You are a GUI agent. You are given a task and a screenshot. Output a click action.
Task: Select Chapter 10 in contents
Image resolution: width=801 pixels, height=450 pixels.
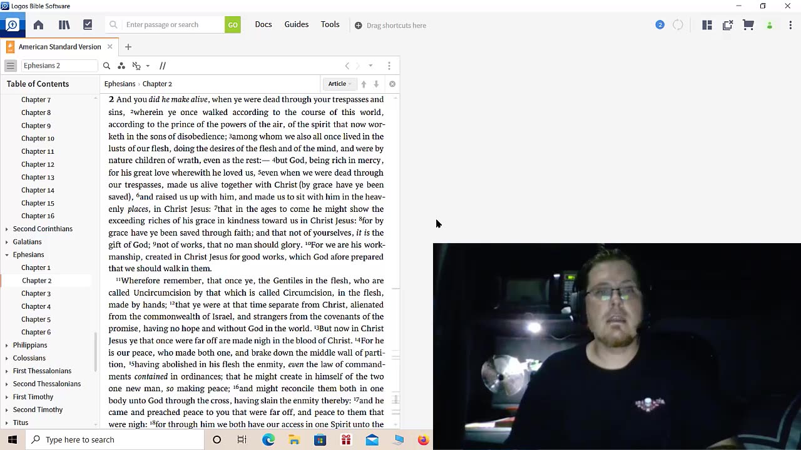(x=38, y=139)
